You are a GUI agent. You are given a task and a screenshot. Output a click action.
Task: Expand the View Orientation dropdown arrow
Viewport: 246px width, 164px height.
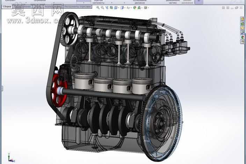118,8
